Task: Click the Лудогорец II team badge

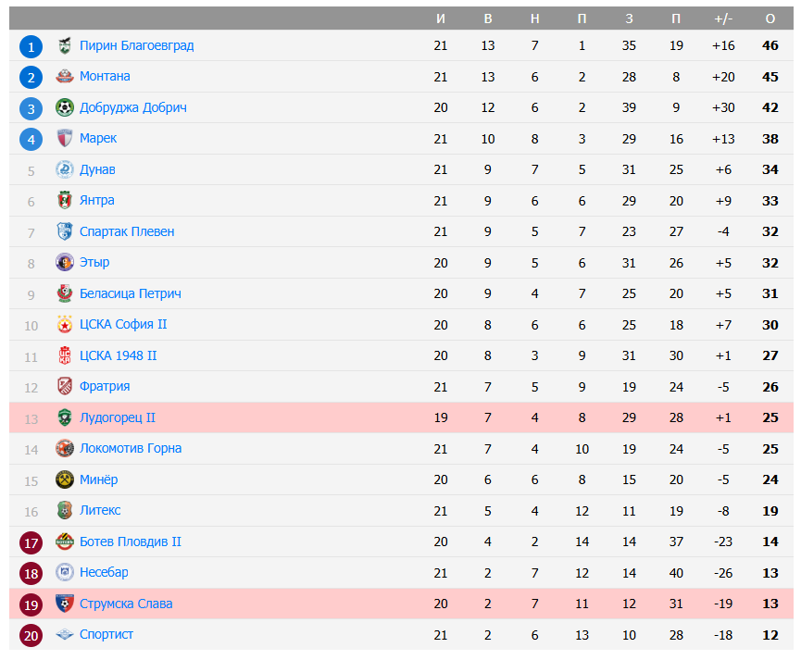Action: [x=64, y=417]
